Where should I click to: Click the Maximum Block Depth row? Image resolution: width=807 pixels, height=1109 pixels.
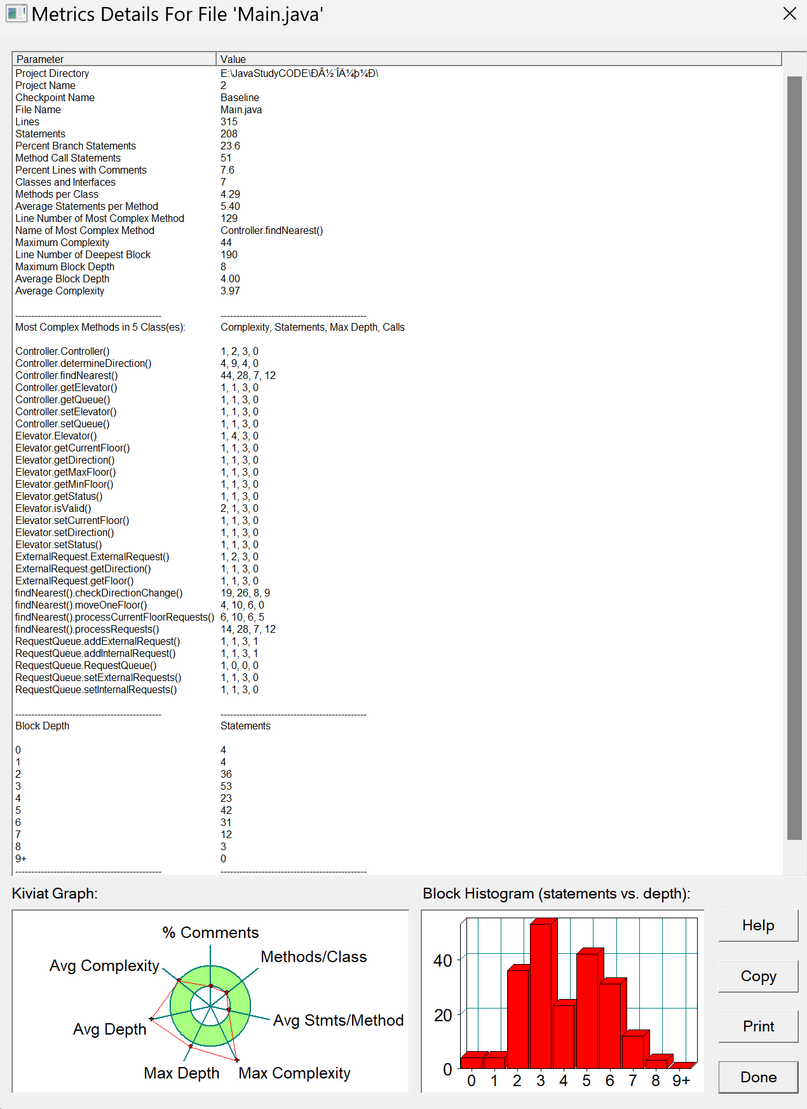point(397,267)
